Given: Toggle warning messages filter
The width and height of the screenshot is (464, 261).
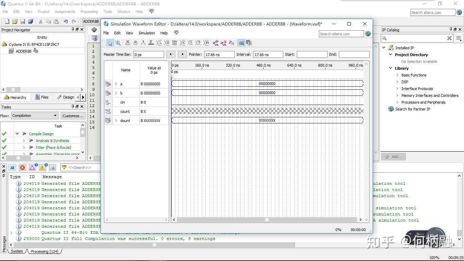Looking at the screenshot, I should [42, 168].
